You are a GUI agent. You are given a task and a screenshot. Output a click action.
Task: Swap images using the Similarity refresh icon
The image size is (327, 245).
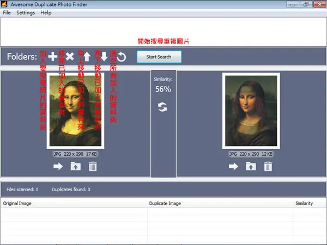(162, 107)
